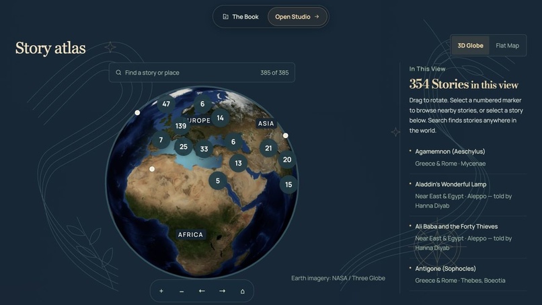
Task: Click the Story atlas heading
Action: pos(50,48)
